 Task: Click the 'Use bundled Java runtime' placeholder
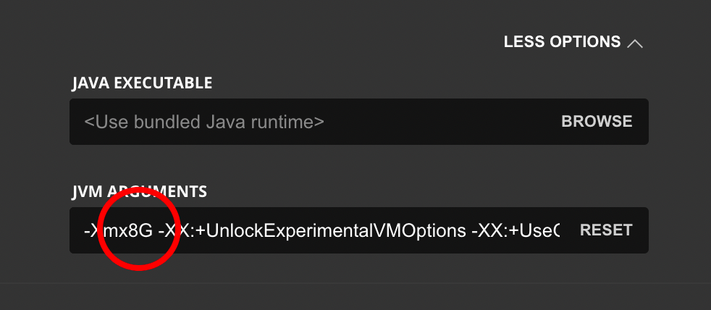pos(204,122)
